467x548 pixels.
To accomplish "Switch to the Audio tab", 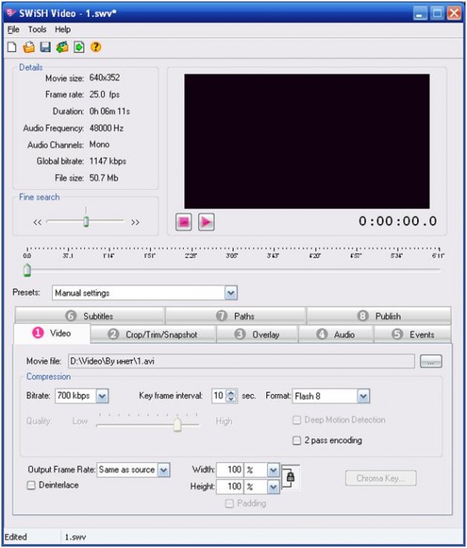I will pos(336,335).
